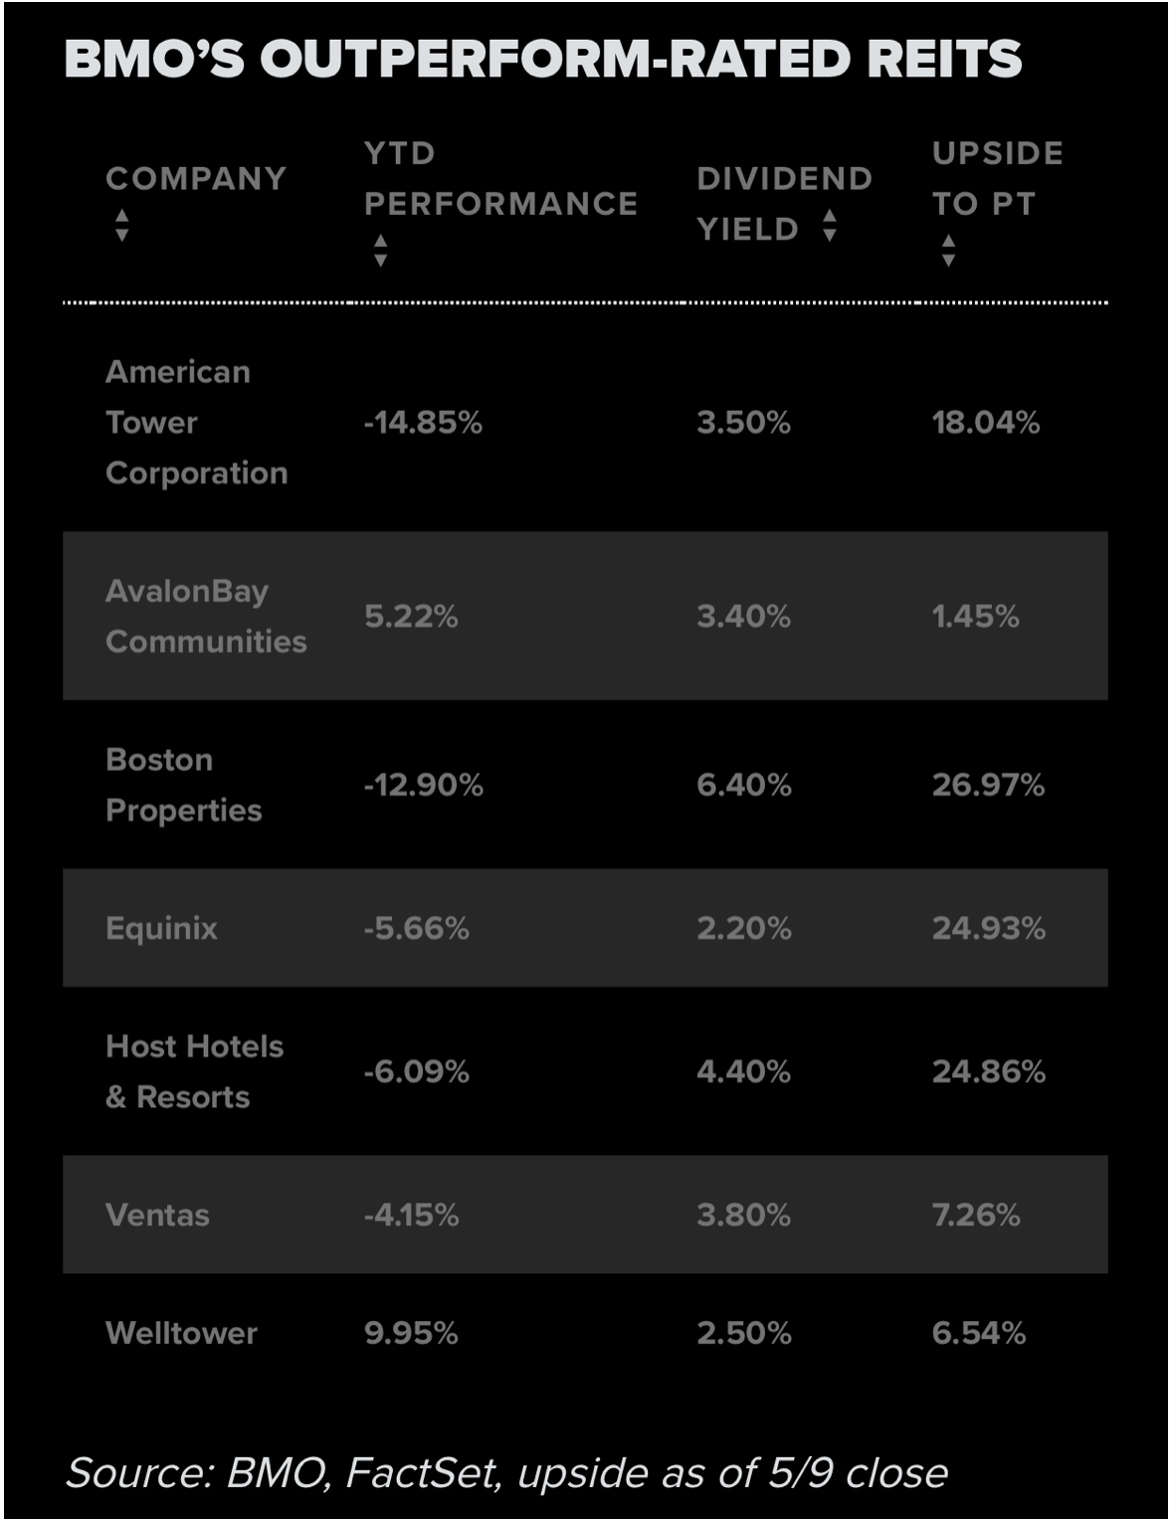Select the YTD PERFORMANCE header label

pos(500,179)
